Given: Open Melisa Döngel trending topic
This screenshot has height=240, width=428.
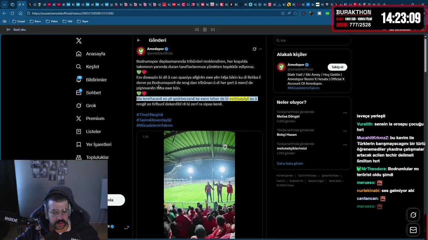Looking at the screenshot, I should 288,116.
